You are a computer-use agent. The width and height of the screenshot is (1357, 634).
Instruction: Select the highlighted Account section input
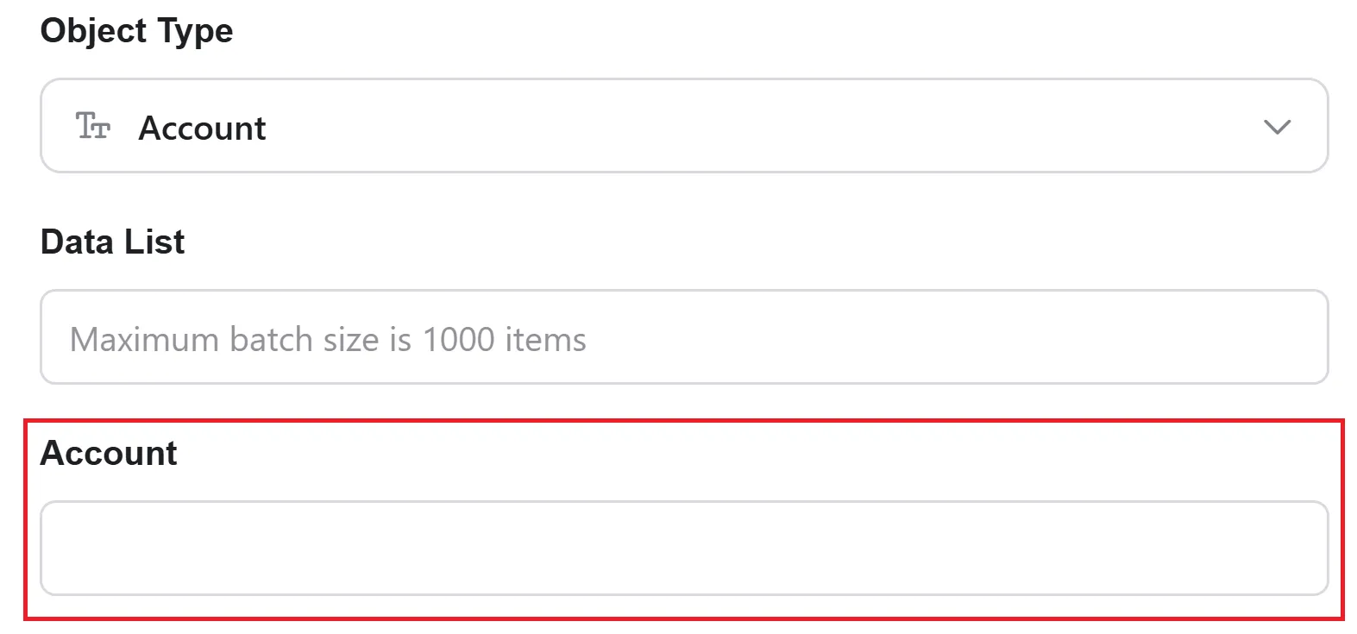[x=684, y=548]
